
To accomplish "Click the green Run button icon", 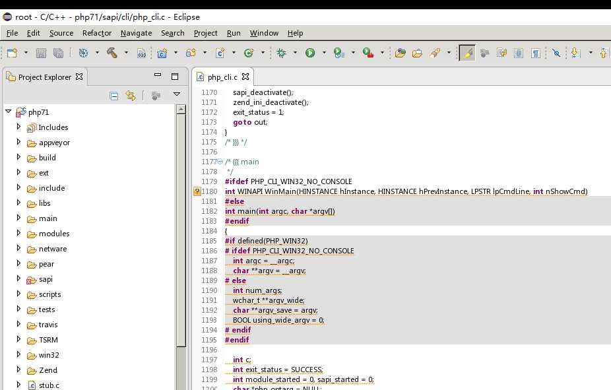I will [x=310, y=53].
